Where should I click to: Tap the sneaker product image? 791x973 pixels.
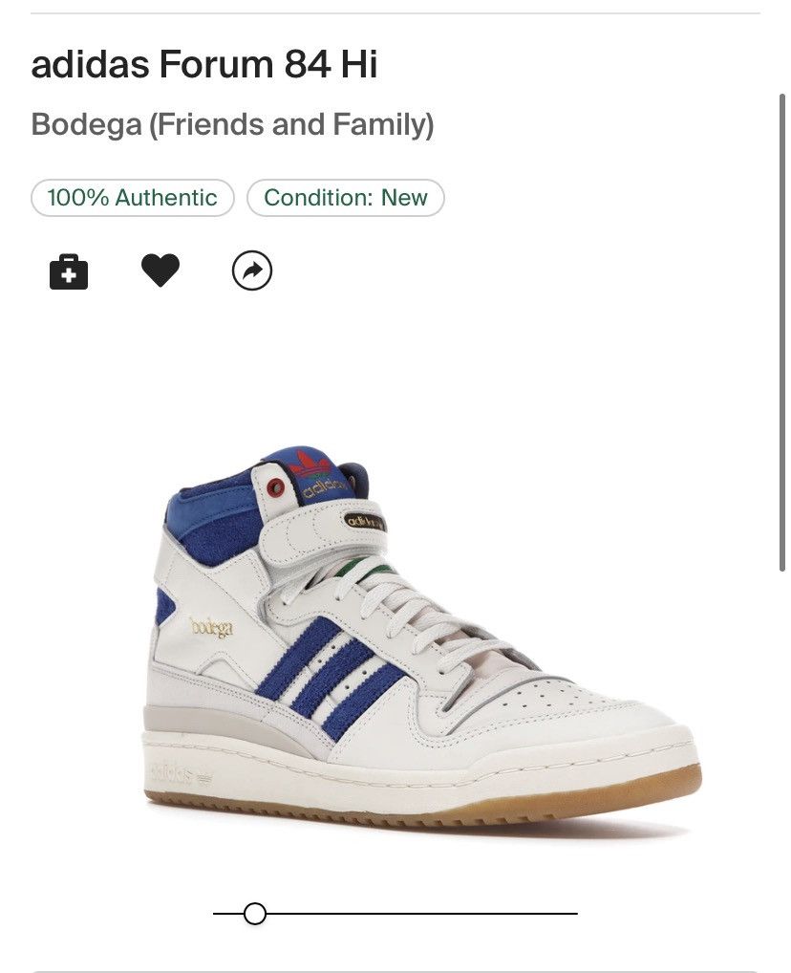[x=422, y=640]
